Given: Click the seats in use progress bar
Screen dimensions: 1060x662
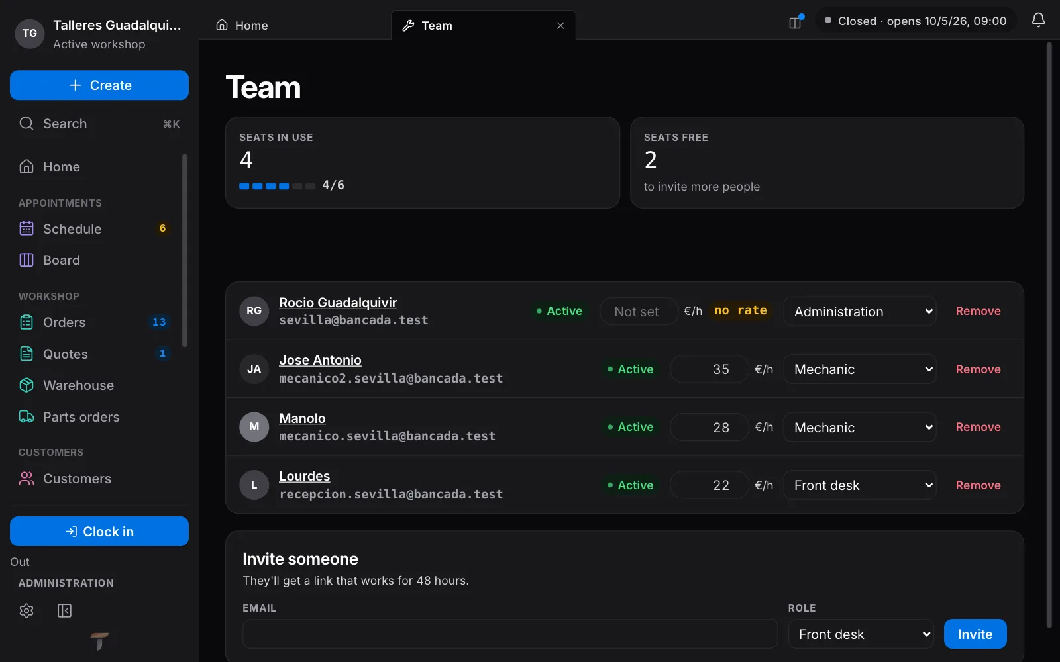Looking at the screenshot, I should 277,186.
